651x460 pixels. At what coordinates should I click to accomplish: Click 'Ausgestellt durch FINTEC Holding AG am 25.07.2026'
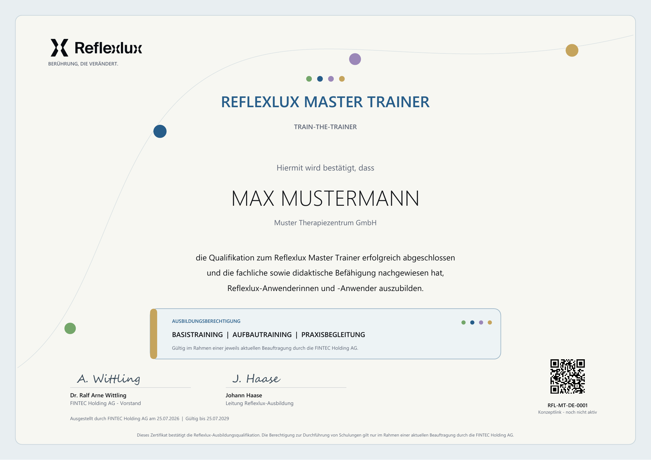(x=125, y=419)
